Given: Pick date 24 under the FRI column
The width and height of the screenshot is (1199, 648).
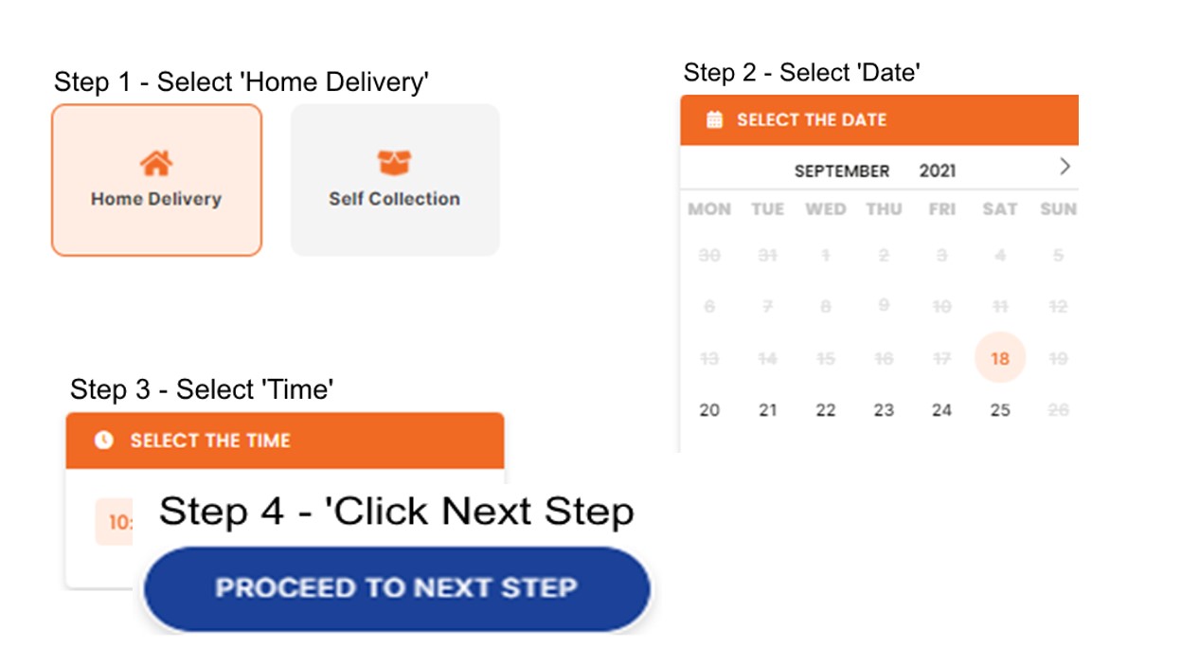Looking at the screenshot, I should click(x=941, y=410).
